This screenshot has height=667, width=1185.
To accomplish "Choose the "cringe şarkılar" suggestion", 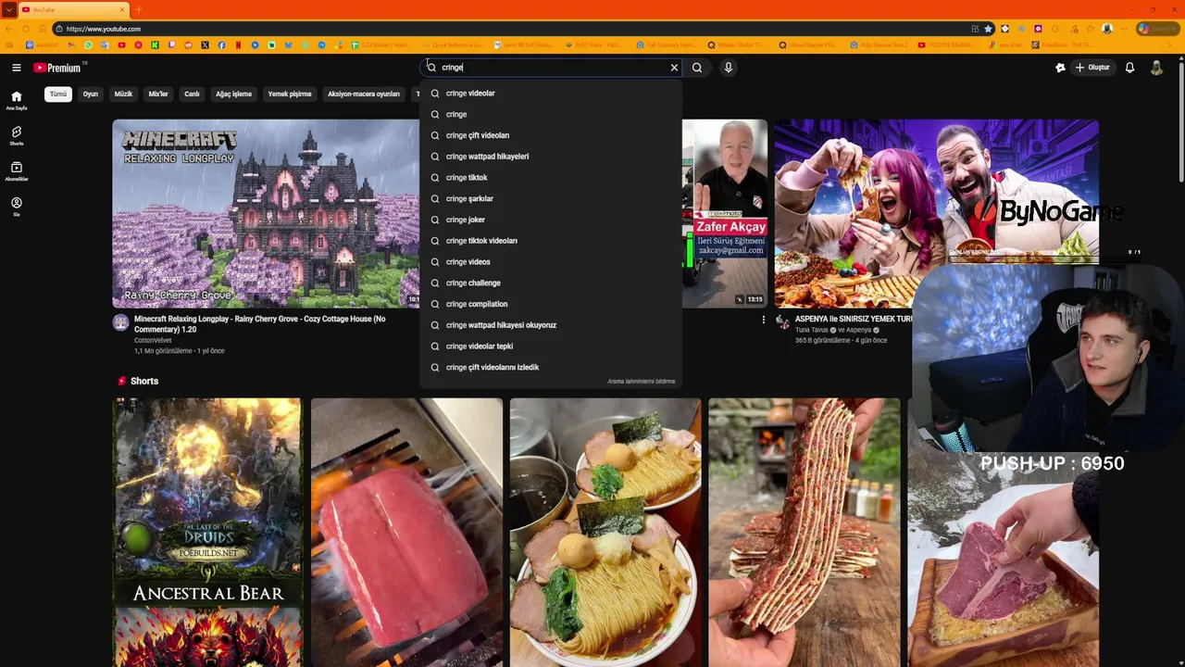I will [551, 198].
